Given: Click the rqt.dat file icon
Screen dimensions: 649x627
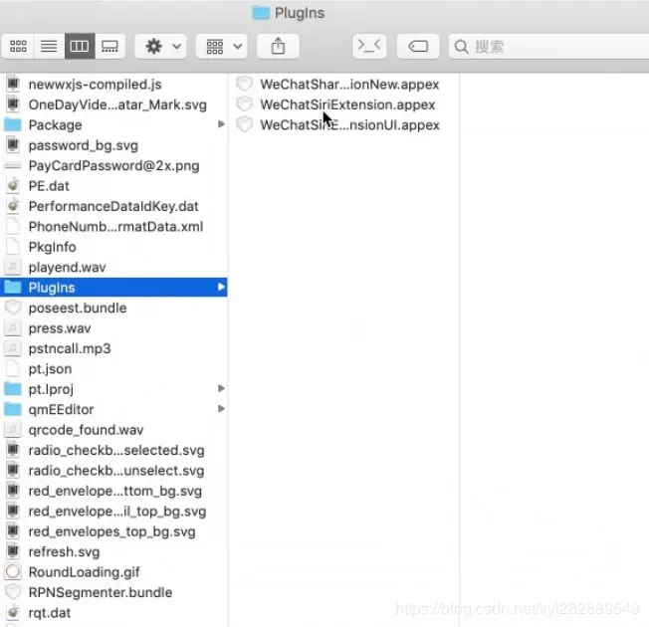Looking at the screenshot, I should [13, 612].
